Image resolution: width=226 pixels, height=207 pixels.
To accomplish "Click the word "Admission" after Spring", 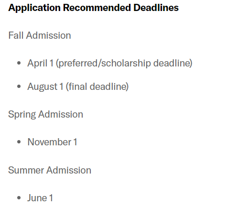I will point(61,114).
